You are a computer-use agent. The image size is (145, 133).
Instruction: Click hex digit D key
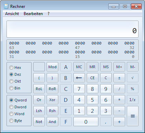pyautogui.click(x=66, y=100)
